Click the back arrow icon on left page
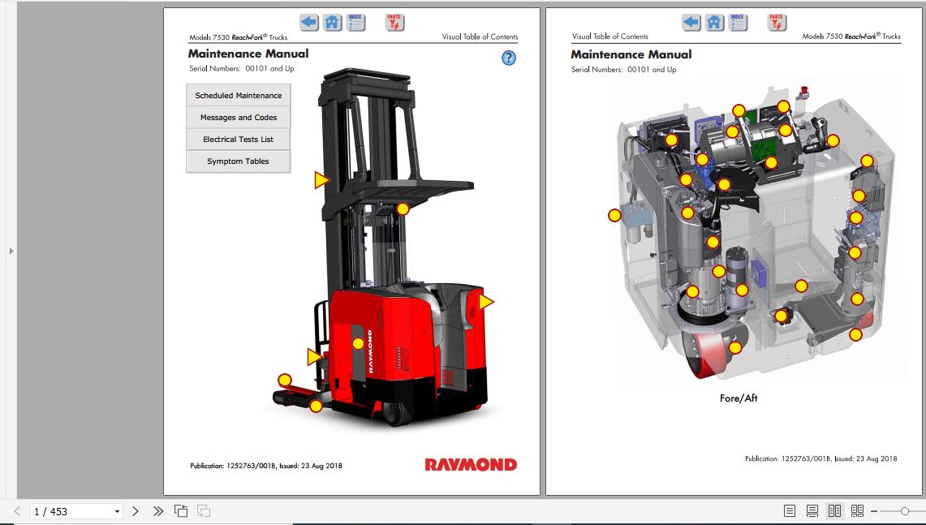Image resolution: width=926 pixels, height=525 pixels. (x=309, y=23)
